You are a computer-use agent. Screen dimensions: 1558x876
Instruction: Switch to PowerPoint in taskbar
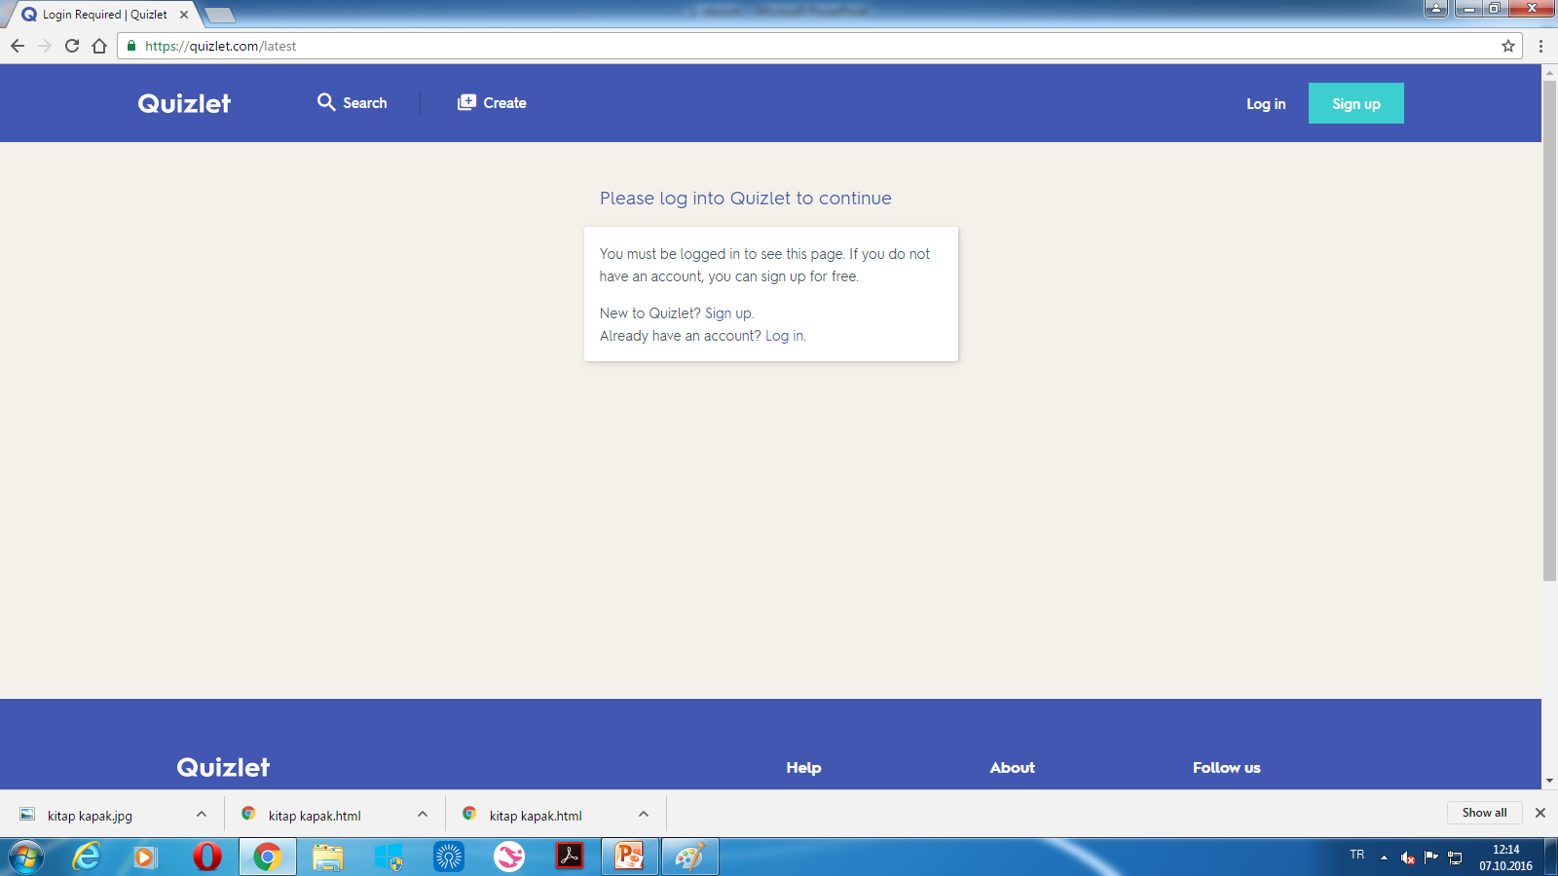pos(630,857)
